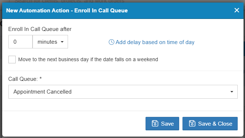
Task: Focus the delay number field showing 0
Action: 20,42
